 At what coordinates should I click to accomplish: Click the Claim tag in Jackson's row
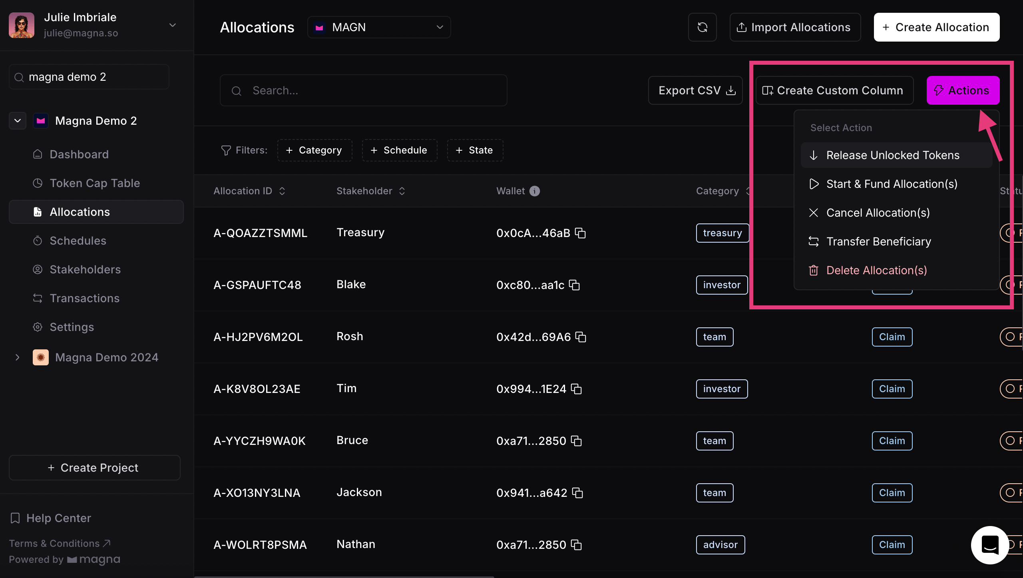tap(892, 493)
